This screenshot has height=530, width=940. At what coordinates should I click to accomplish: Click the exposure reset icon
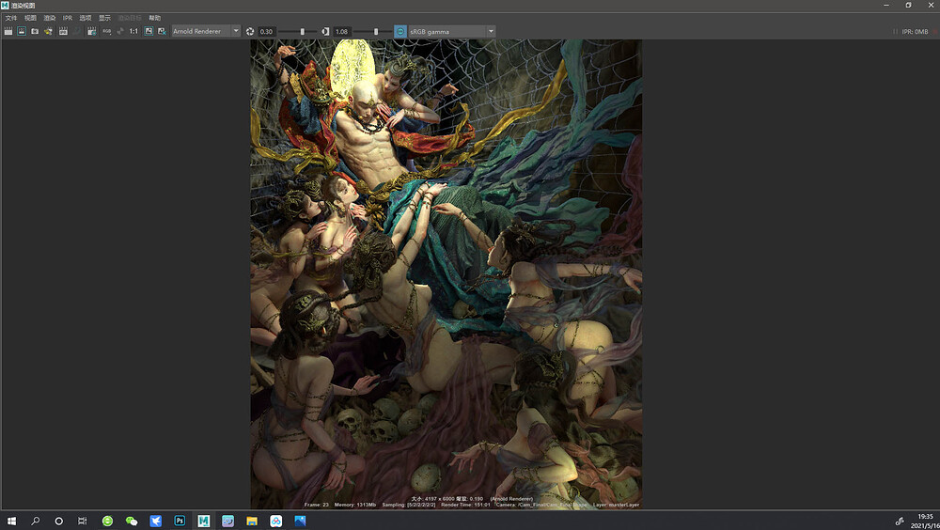250,31
